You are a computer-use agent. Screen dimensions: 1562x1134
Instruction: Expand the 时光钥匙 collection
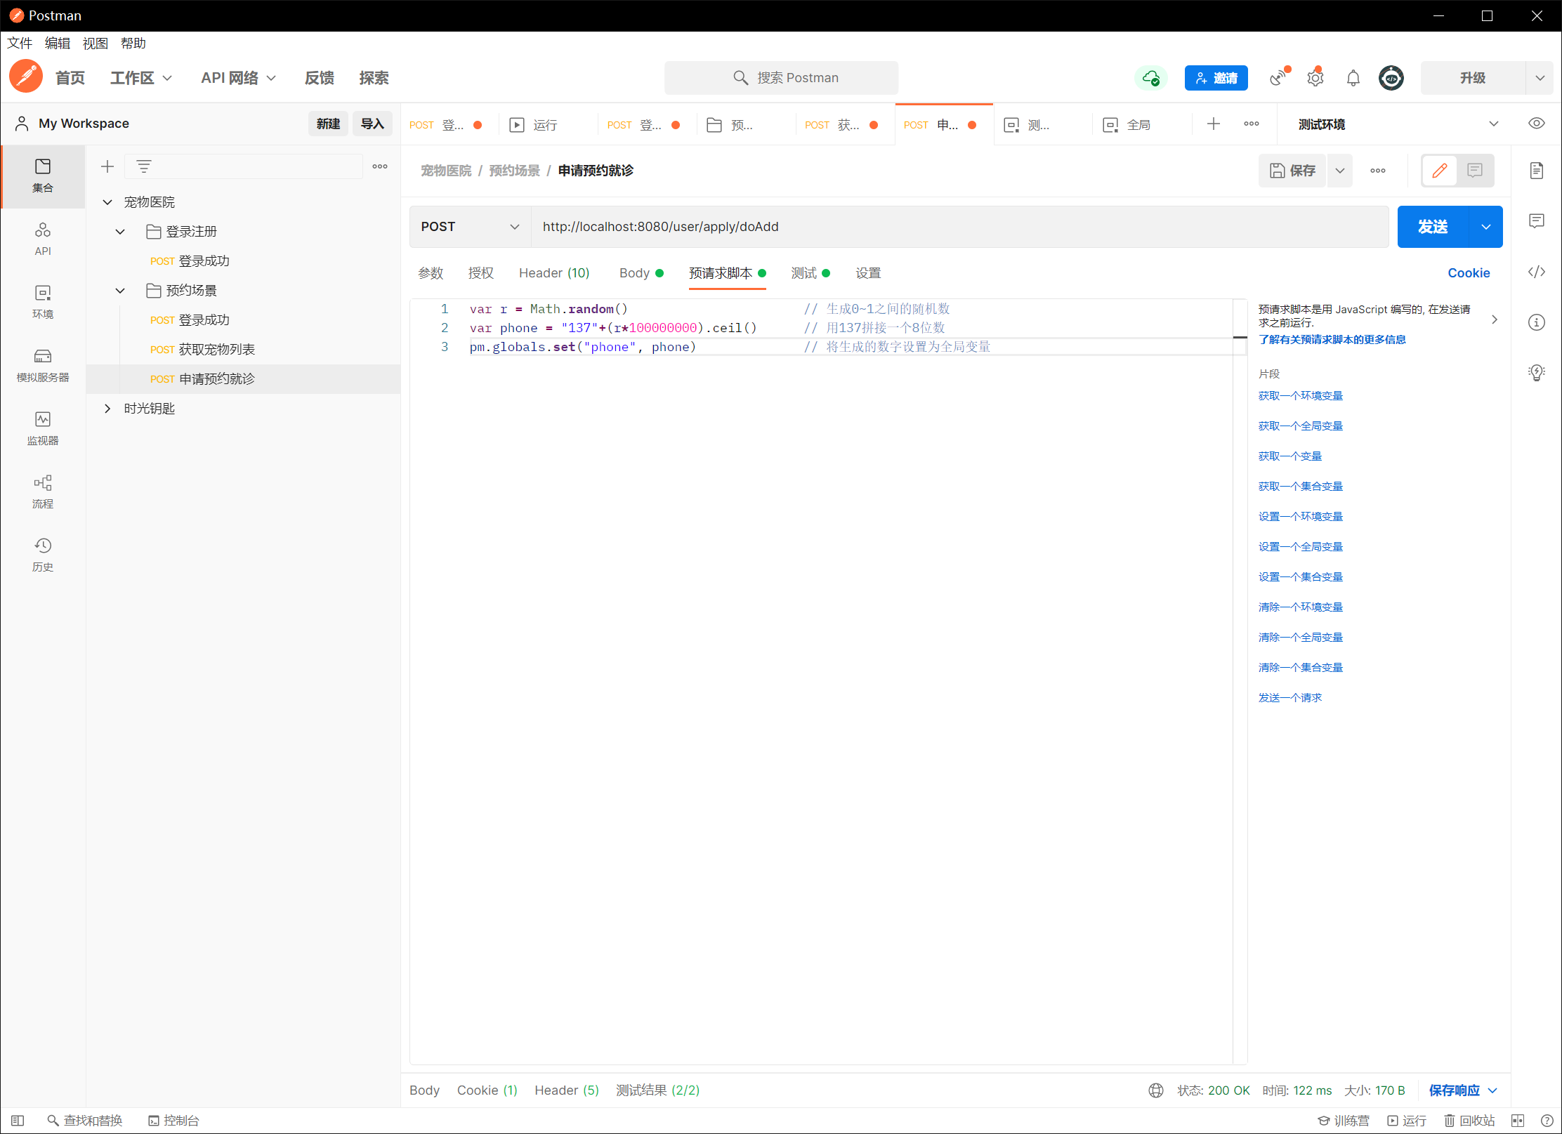(x=107, y=409)
